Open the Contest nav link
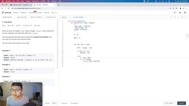This screenshot has width=189, height=106. coord(39,13)
